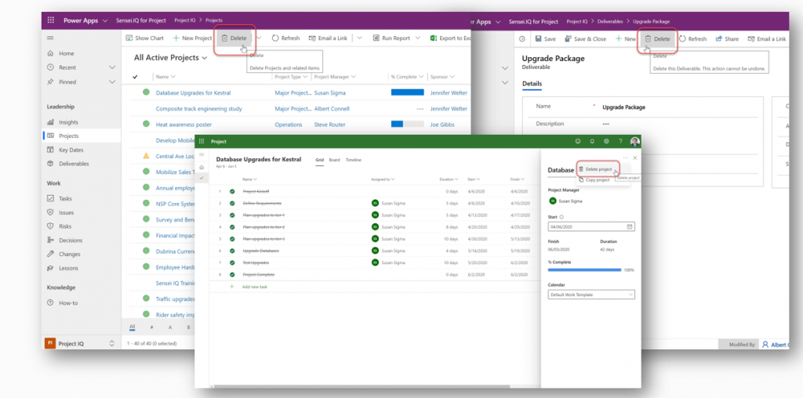This screenshot has height=398, width=803.
Task: Click Share in the Upgrade Package toolbar
Action: [727, 39]
